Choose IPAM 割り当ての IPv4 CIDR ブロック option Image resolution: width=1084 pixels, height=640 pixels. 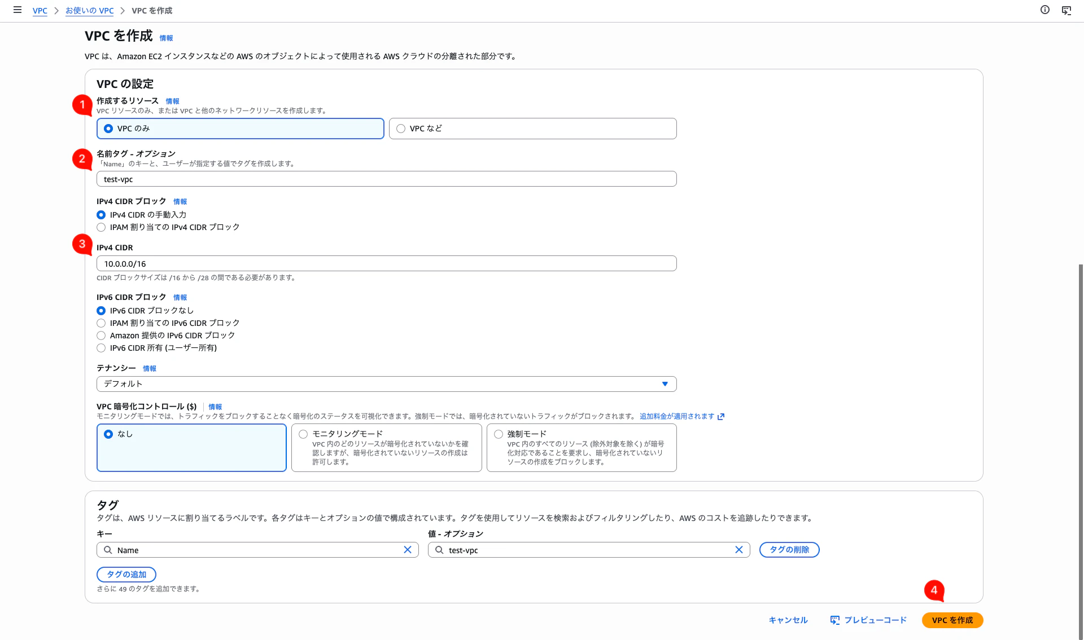(x=101, y=227)
